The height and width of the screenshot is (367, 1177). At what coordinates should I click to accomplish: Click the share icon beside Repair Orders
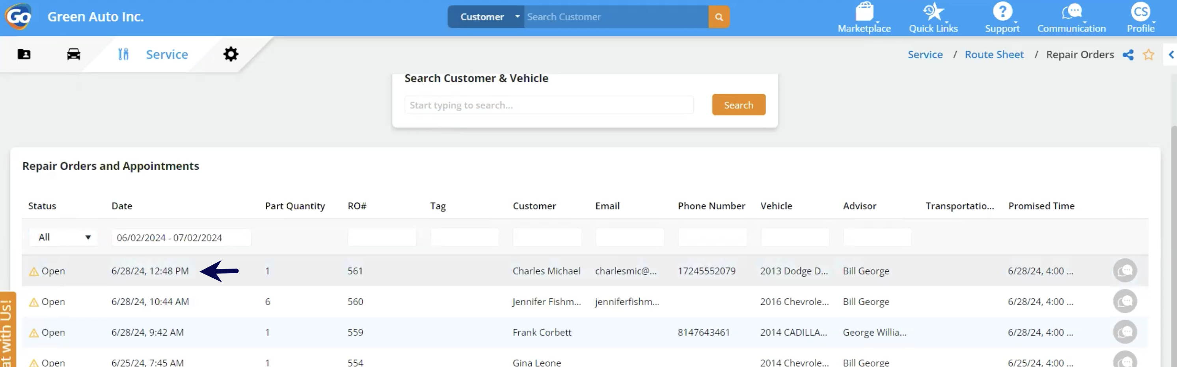pyautogui.click(x=1128, y=55)
